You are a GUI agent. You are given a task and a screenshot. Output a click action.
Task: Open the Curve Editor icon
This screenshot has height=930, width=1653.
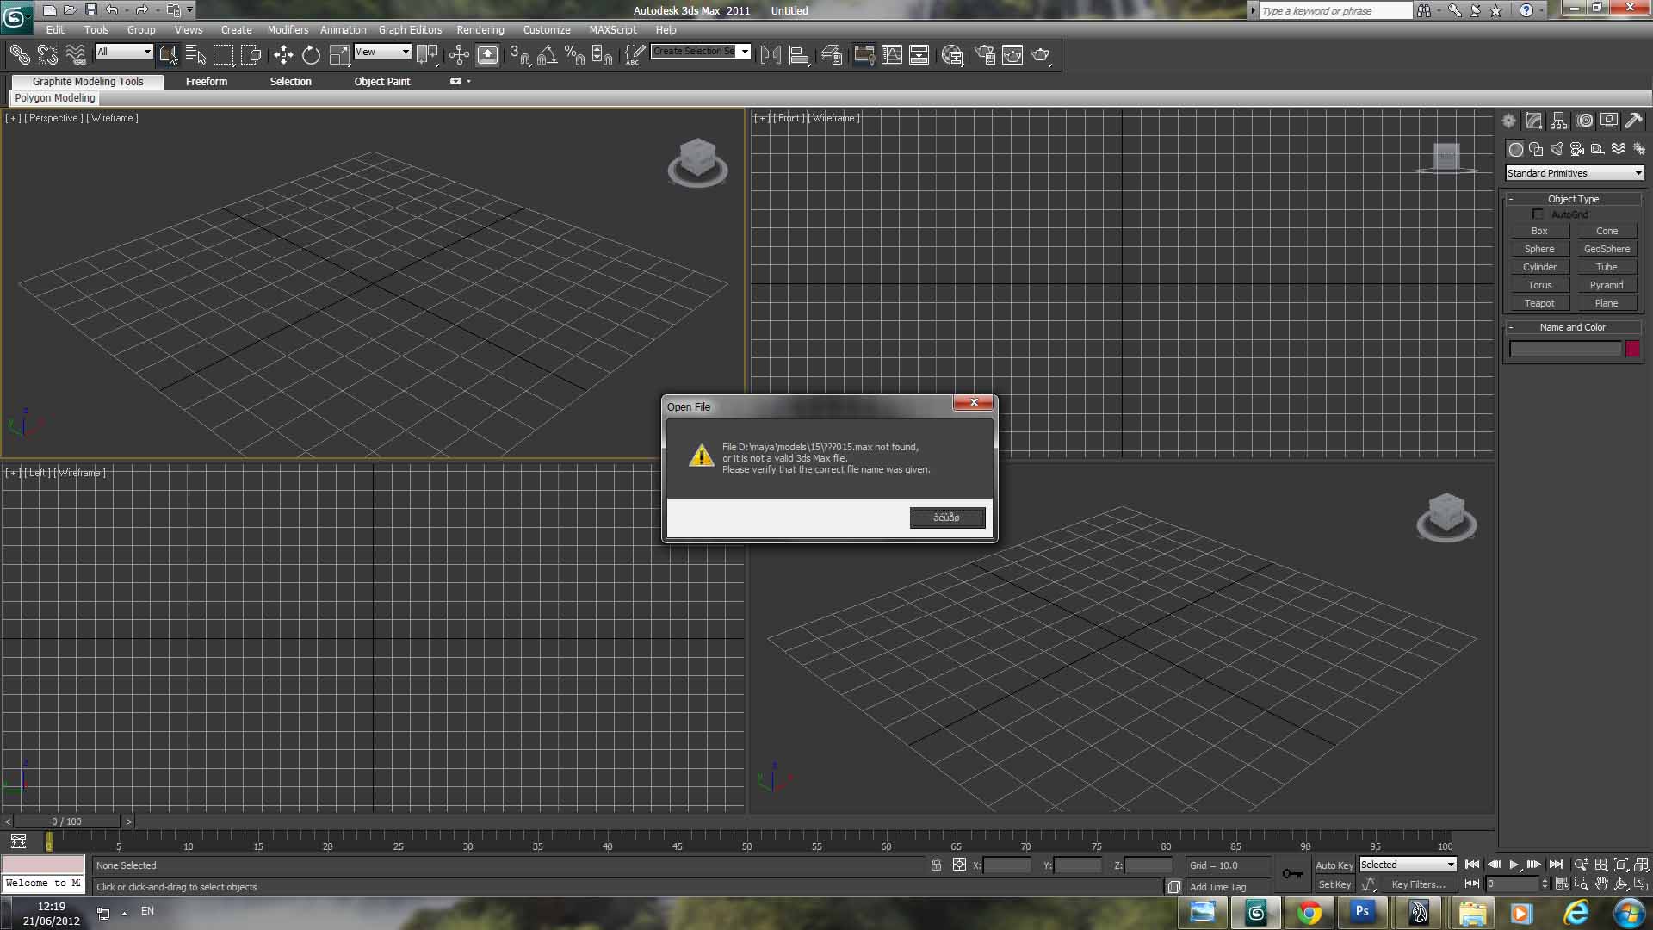point(892,55)
